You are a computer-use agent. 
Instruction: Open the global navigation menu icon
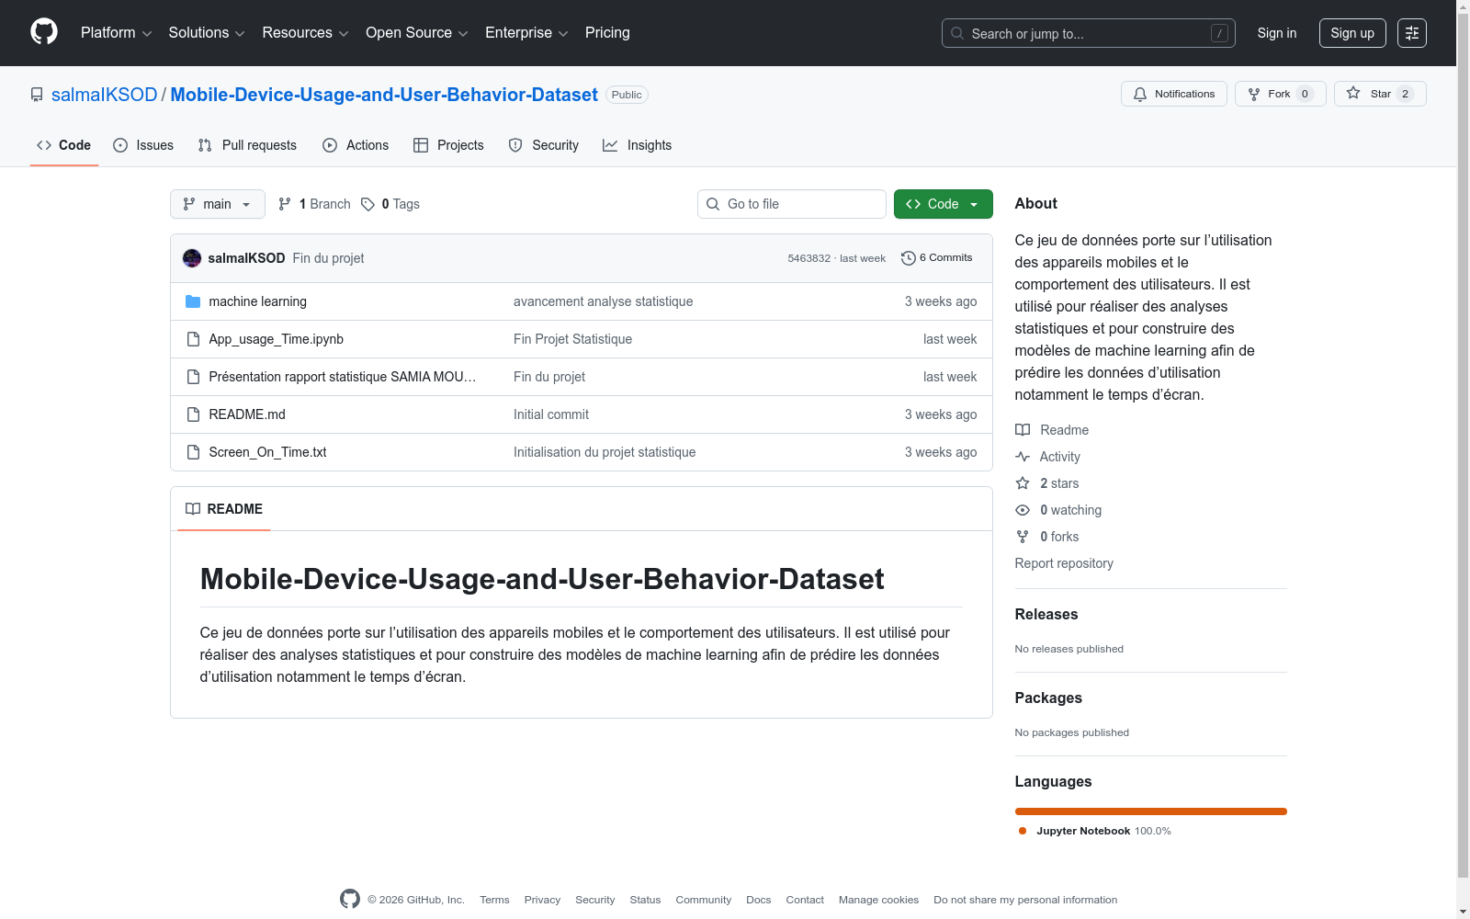click(x=1412, y=33)
